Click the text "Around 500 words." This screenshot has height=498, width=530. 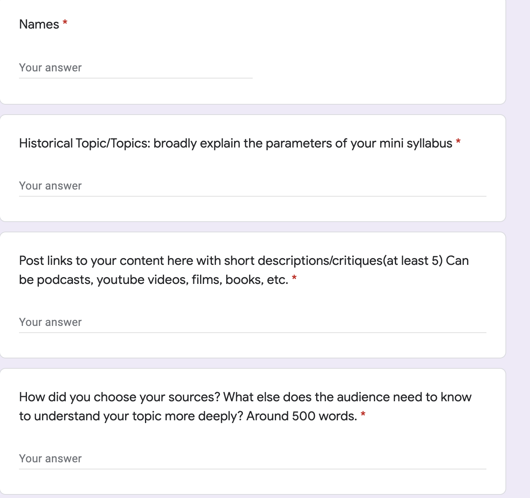coord(301,416)
